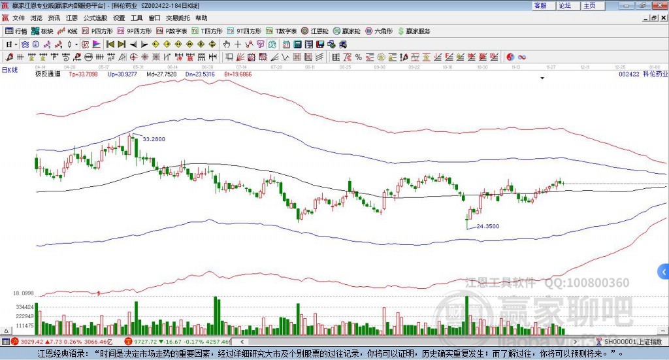Toggle the 线 line display button
The image size is (669, 360).
click(272, 44)
